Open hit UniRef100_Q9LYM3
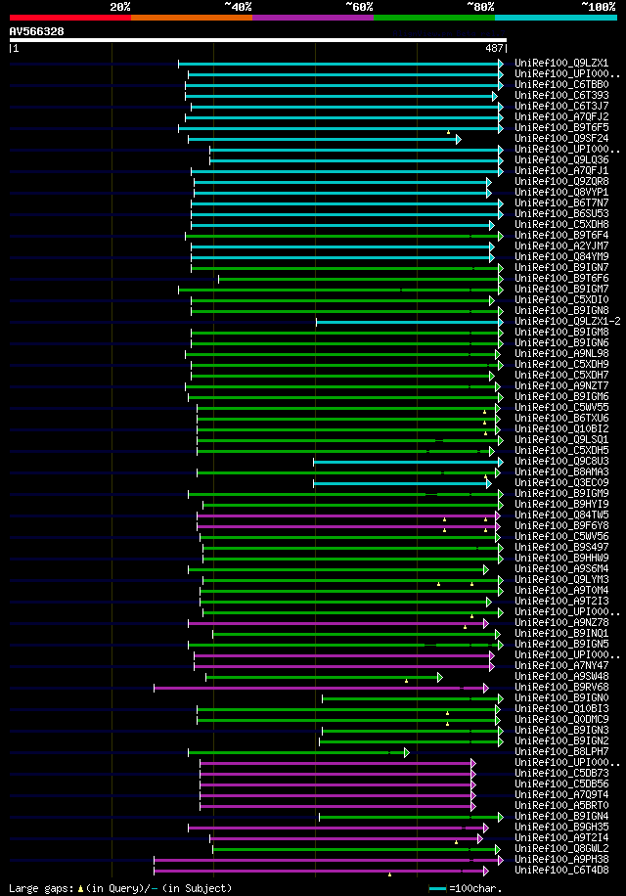This screenshot has width=626, height=896. point(561,579)
